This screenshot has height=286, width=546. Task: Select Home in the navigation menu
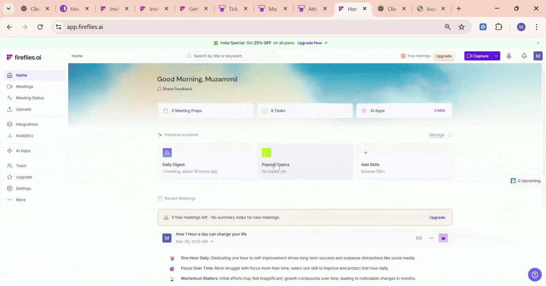(x=21, y=75)
